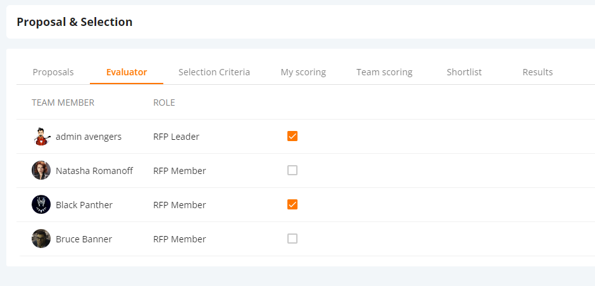Click the Black Panther name text

[84, 205]
